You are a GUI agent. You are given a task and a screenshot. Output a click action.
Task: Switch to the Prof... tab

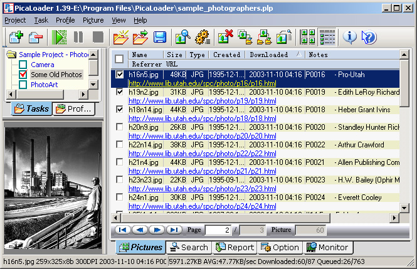(74, 108)
